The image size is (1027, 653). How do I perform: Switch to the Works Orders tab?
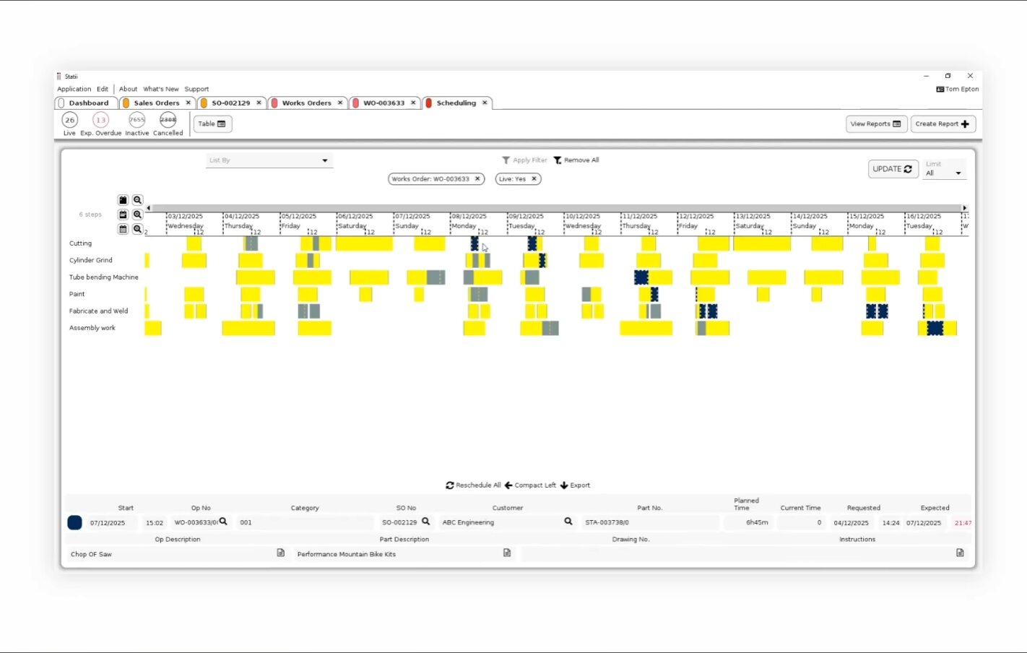click(x=306, y=103)
